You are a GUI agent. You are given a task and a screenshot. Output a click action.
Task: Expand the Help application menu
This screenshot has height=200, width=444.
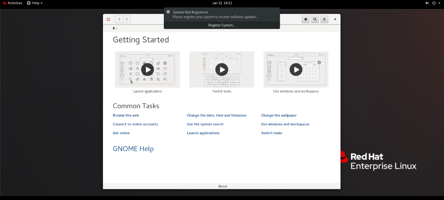[x=35, y=3]
